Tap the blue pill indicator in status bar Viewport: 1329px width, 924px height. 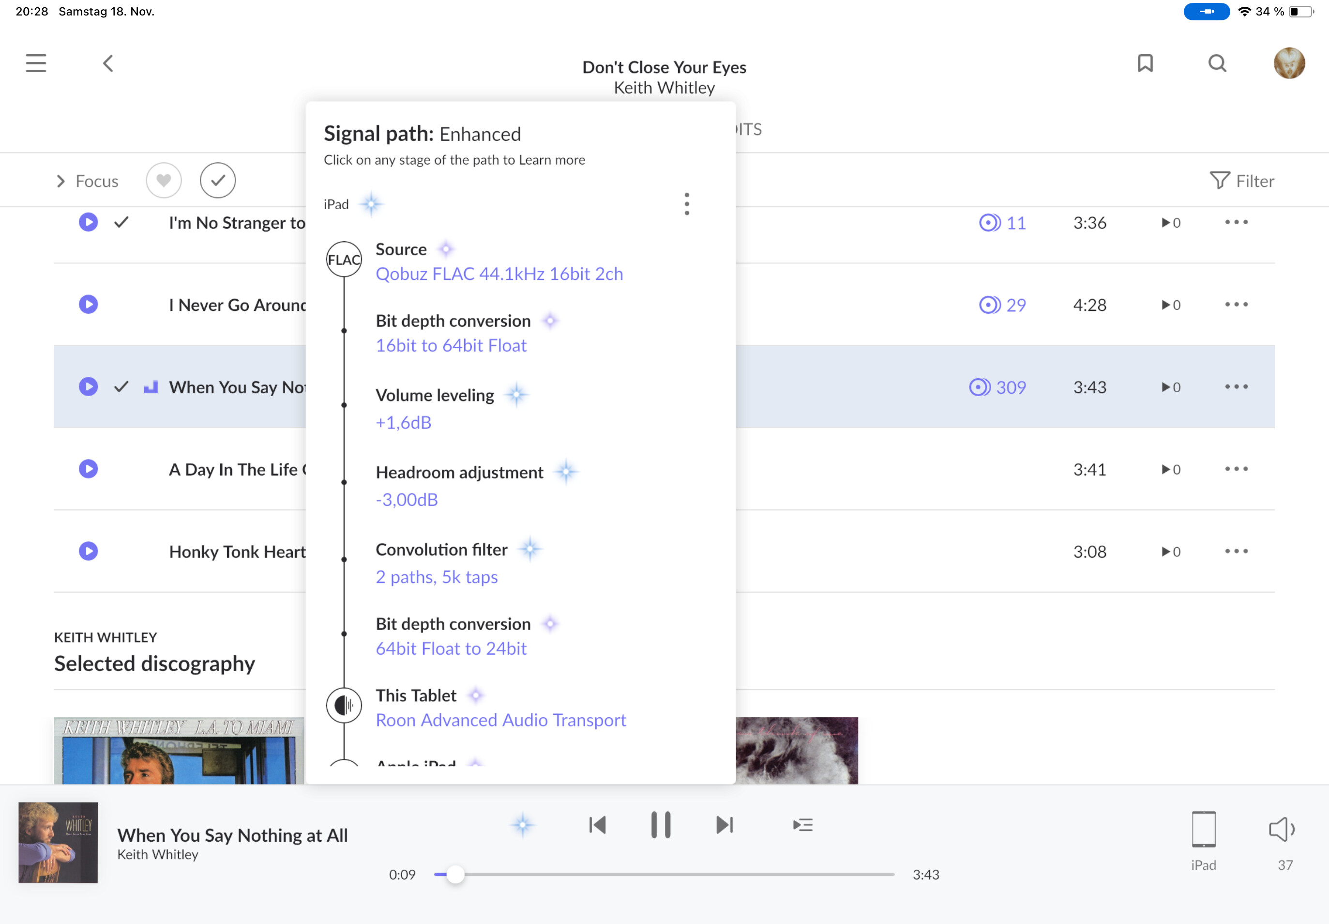pos(1207,12)
